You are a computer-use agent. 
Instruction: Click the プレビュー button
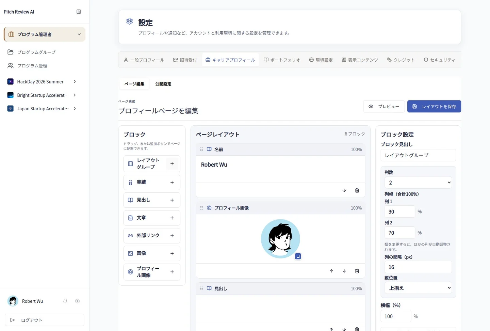coord(384,107)
